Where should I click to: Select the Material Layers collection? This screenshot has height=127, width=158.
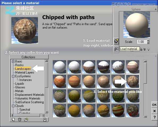(x=25, y=72)
